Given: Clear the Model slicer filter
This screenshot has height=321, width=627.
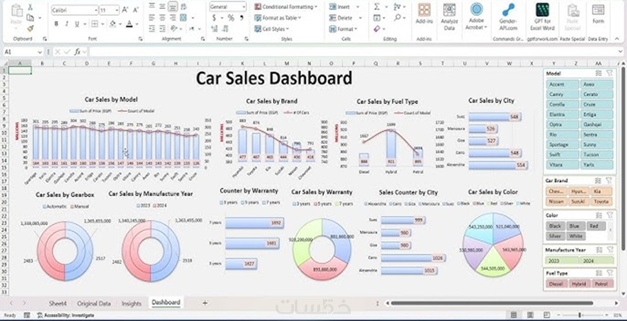Looking at the screenshot, I should 609,73.
